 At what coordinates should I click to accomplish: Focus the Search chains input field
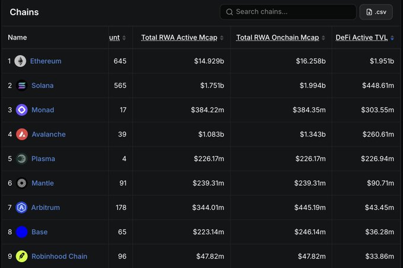(288, 12)
